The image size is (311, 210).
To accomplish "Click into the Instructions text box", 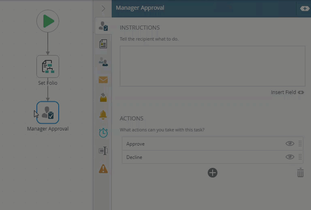I will [x=213, y=66].
